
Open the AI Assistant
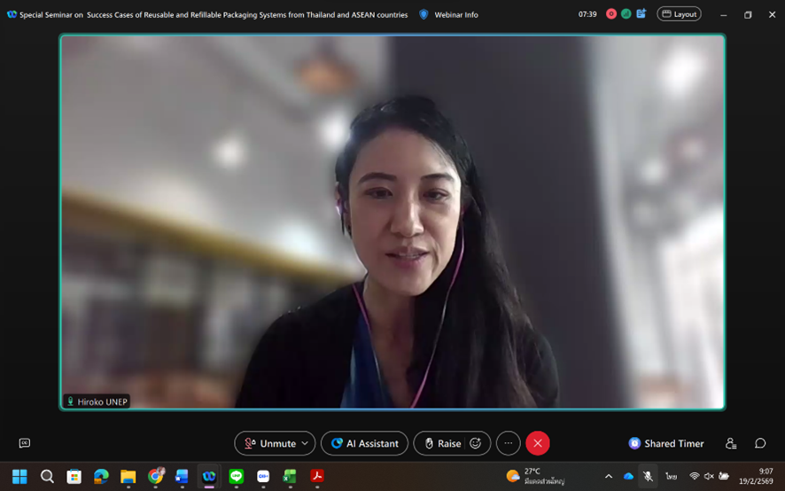click(364, 443)
